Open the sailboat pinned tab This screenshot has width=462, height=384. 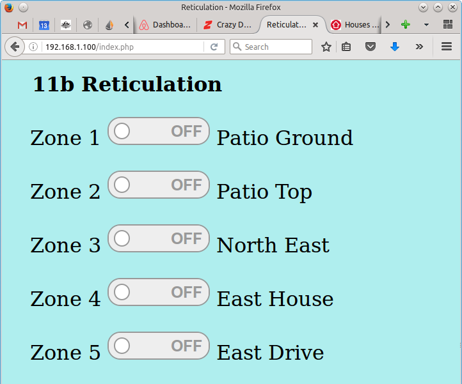(109, 25)
